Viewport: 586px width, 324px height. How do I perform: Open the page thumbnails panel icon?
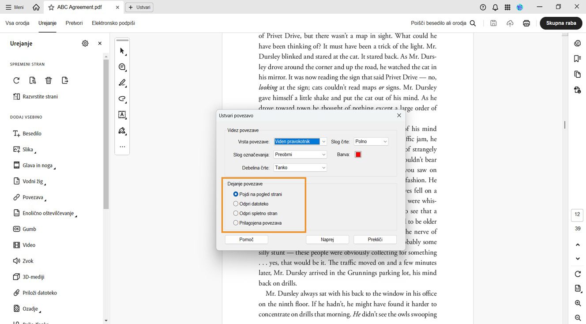click(x=578, y=74)
